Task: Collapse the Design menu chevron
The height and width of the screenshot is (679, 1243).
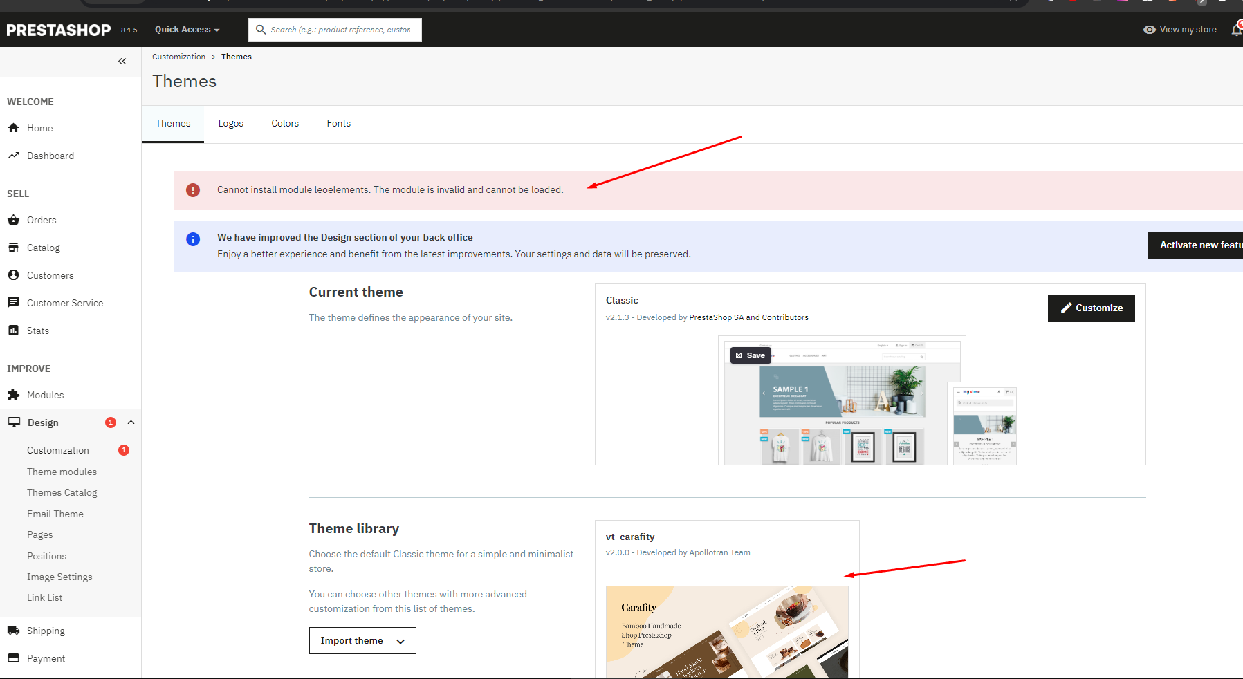Action: (x=131, y=422)
